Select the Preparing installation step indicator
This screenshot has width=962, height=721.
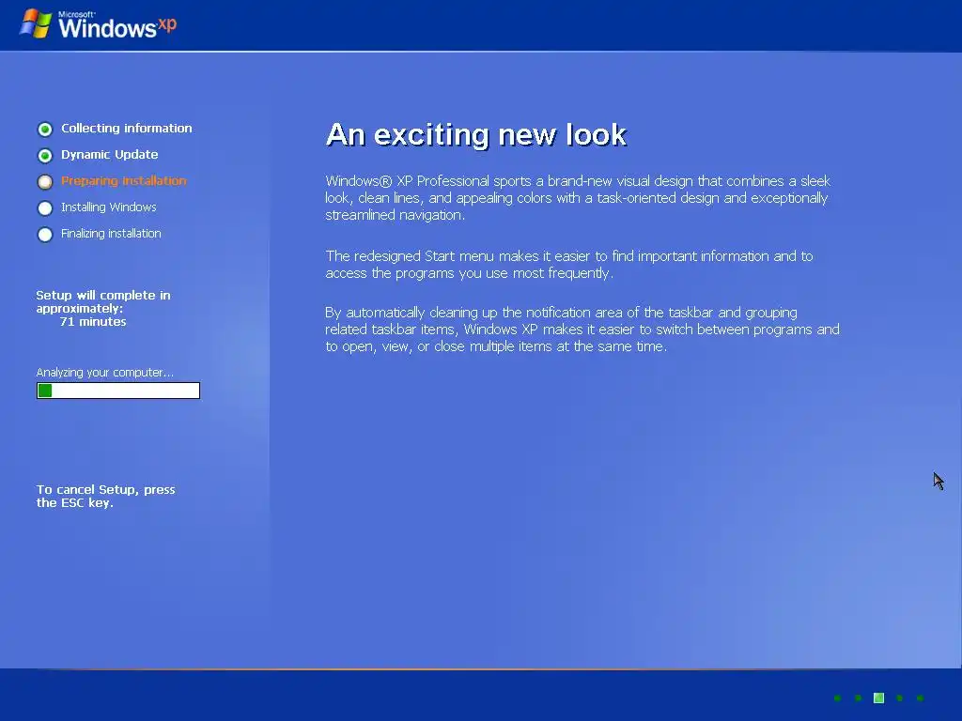click(x=45, y=181)
